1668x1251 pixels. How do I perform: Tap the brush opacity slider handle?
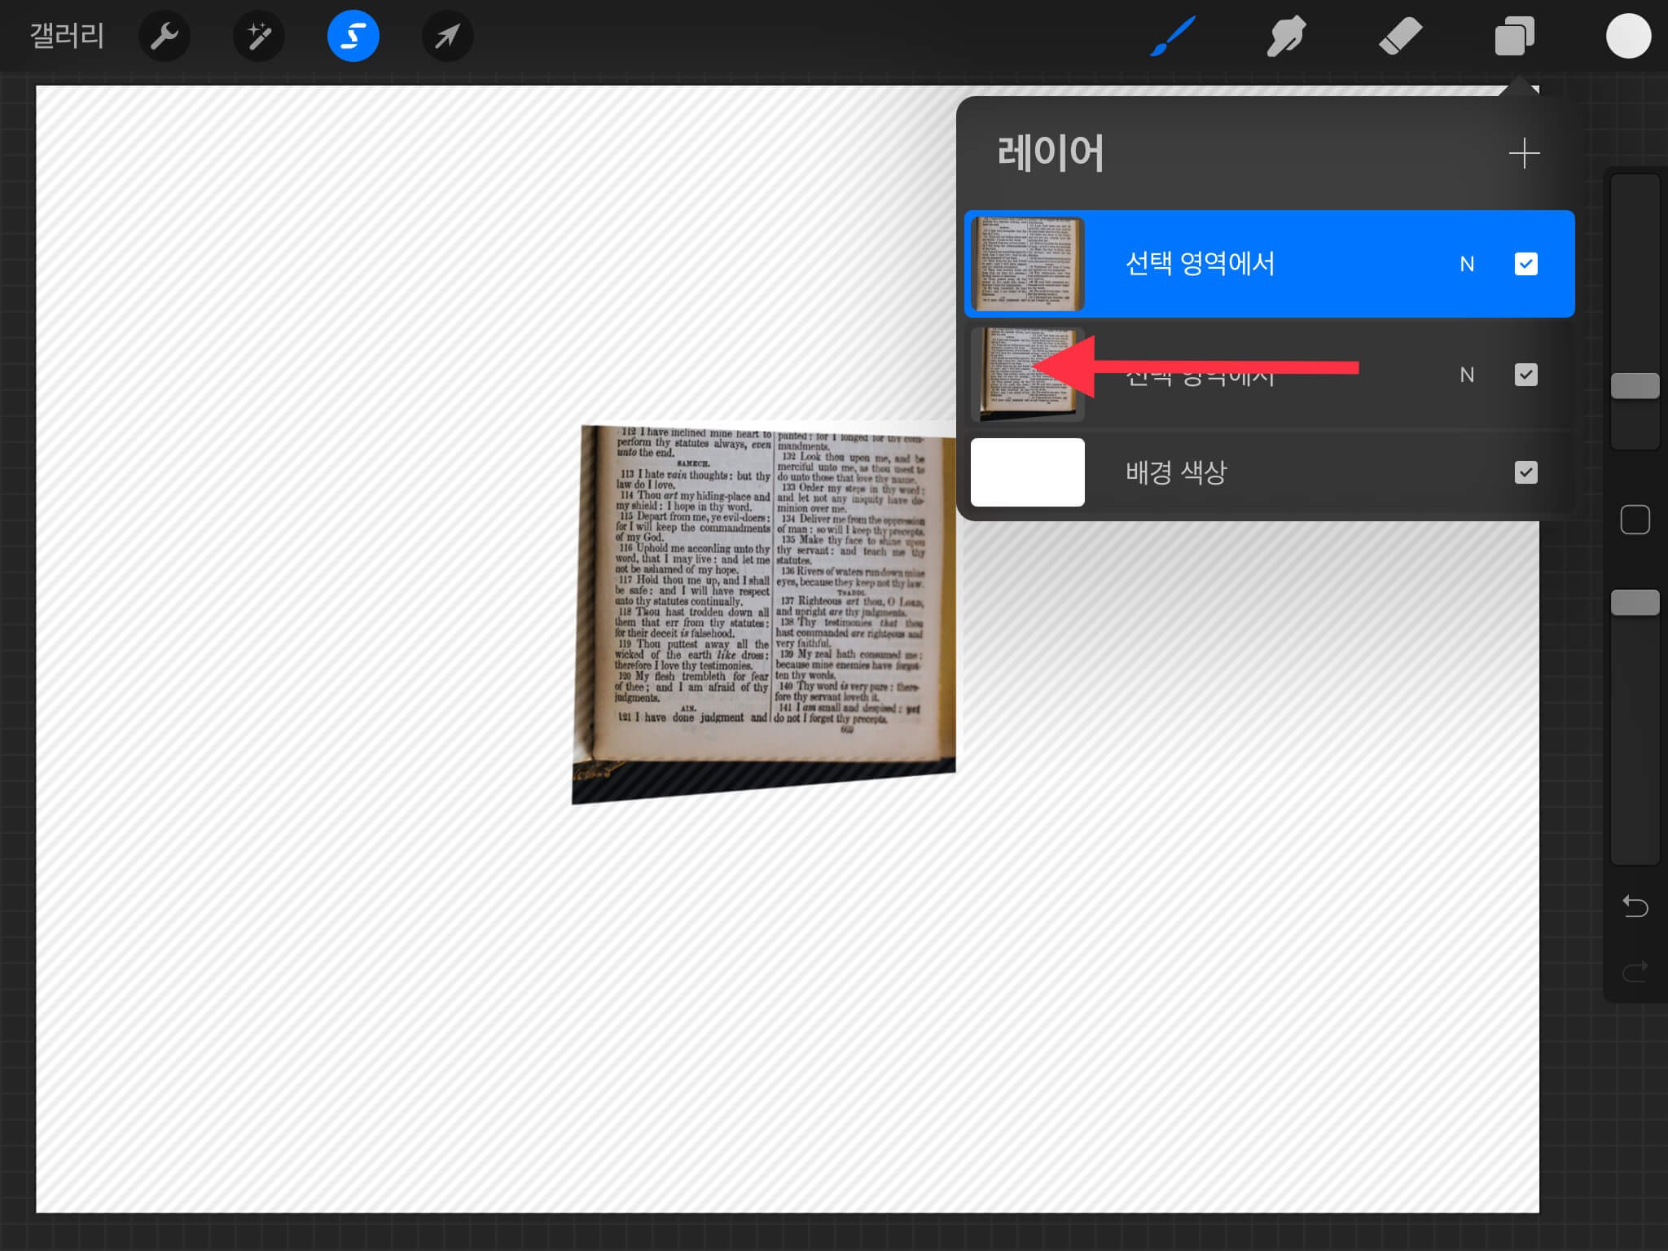(1635, 603)
